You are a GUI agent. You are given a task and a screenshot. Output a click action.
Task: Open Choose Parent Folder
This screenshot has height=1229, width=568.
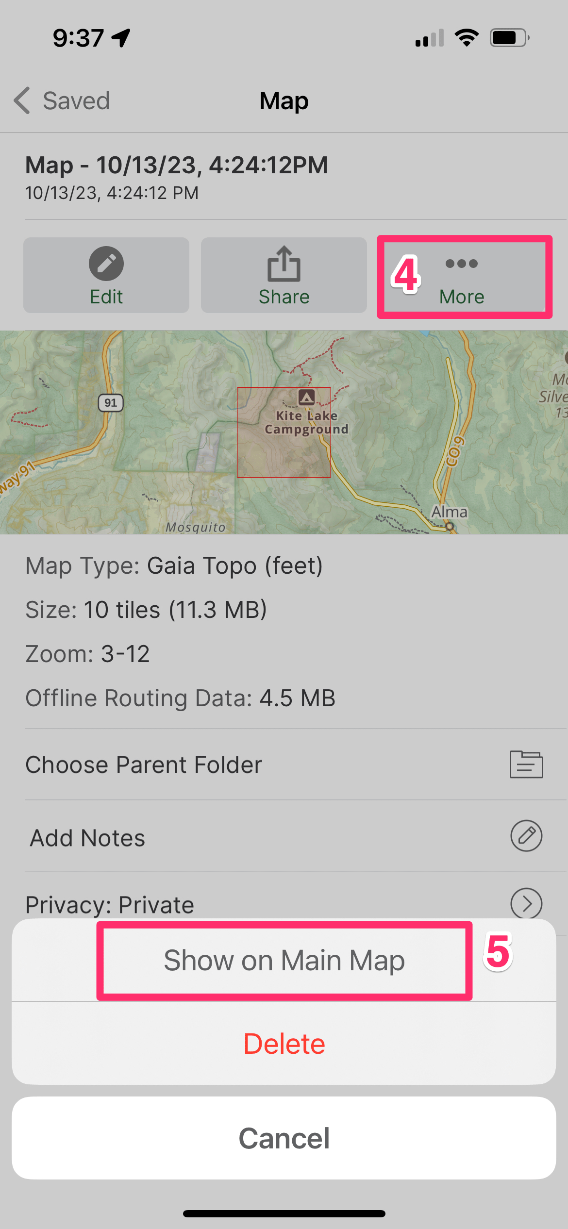click(x=143, y=764)
